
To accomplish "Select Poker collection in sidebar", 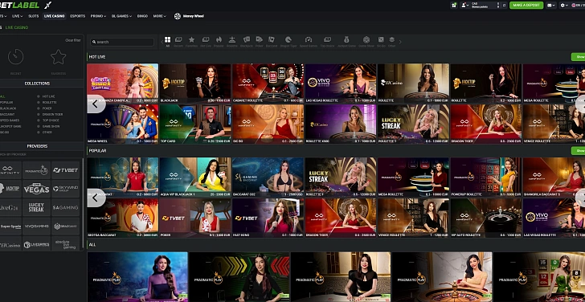I will (46, 108).
